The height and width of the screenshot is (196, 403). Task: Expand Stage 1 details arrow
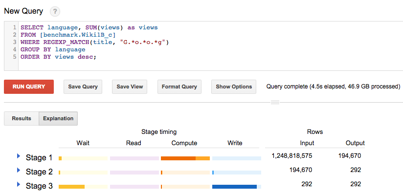(19, 156)
